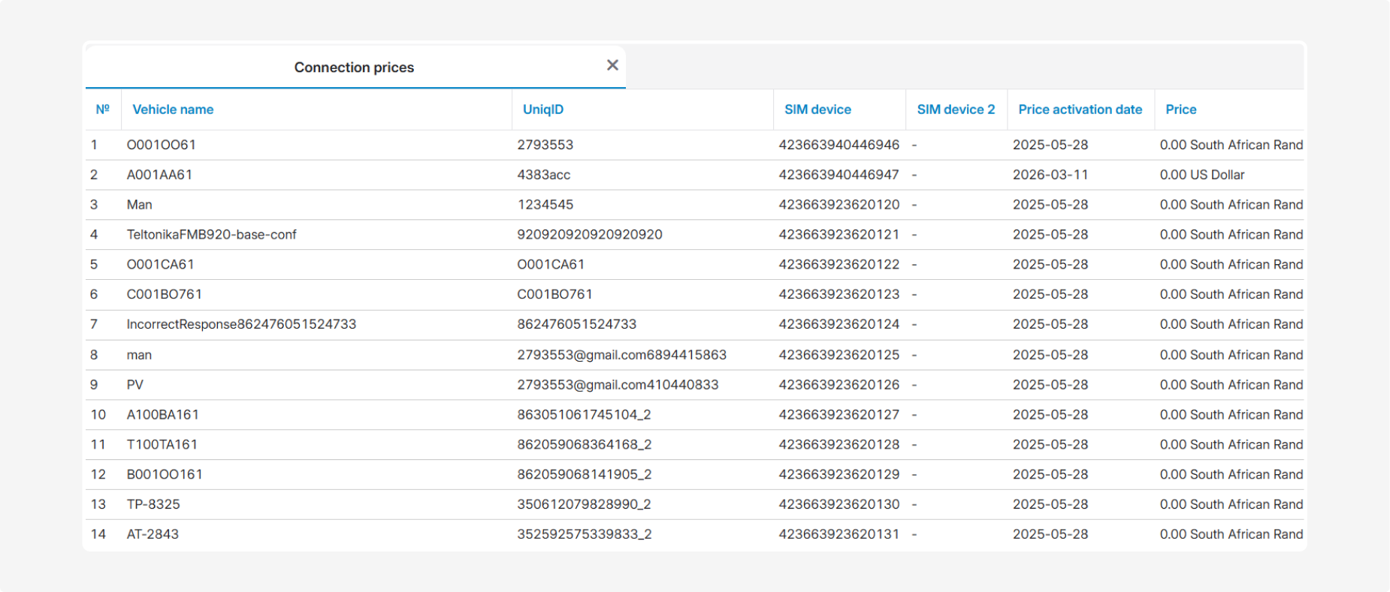Select vehicle TP-8325

pos(153,505)
